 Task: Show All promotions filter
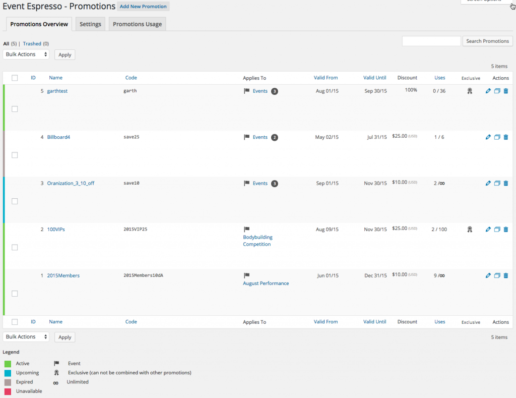click(6, 43)
